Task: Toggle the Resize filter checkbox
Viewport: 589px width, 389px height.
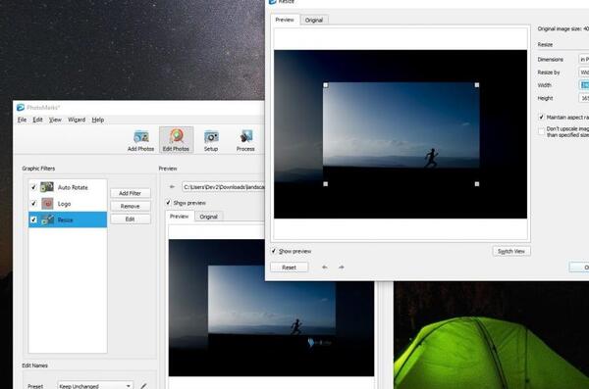Action: point(33,219)
